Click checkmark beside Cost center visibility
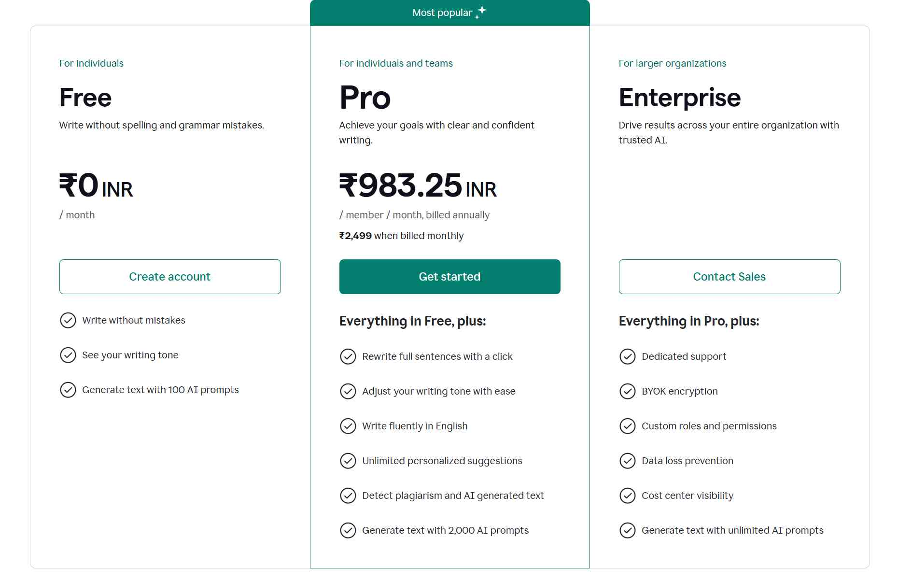898x581 pixels. (x=628, y=496)
